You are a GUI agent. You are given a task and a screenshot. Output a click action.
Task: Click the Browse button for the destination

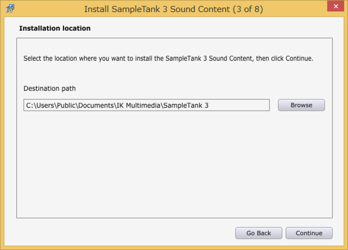click(x=301, y=105)
